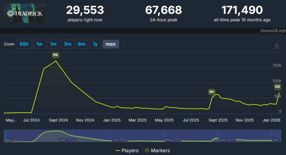Click the right navigator range handle
Image resolution: width=286 pixels, height=155 pixels.
point(280,136)
